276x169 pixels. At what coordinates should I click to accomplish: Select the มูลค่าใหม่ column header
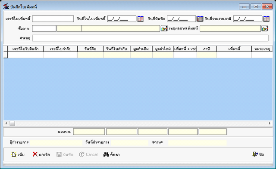(163, 49)
